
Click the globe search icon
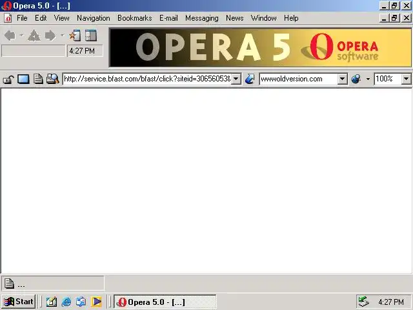[x=356, y=79]
